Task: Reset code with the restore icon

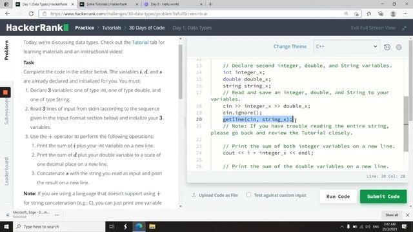Action: coord(387,47)
